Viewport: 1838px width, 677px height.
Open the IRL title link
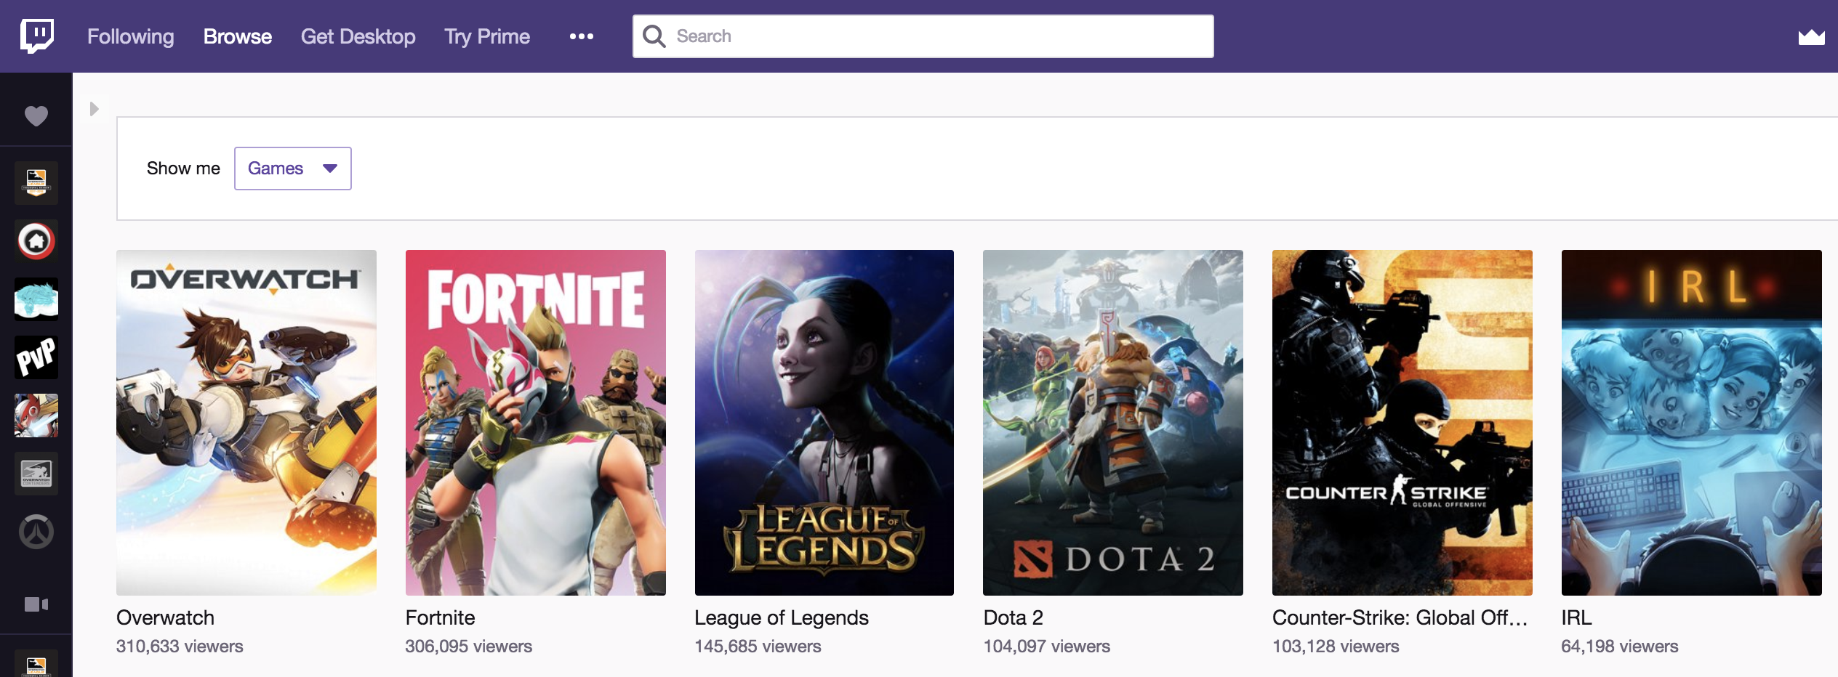(x=1576, y=617)
